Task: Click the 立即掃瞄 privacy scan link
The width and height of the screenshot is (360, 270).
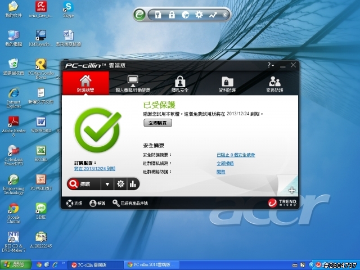Action: click(225, 164)
